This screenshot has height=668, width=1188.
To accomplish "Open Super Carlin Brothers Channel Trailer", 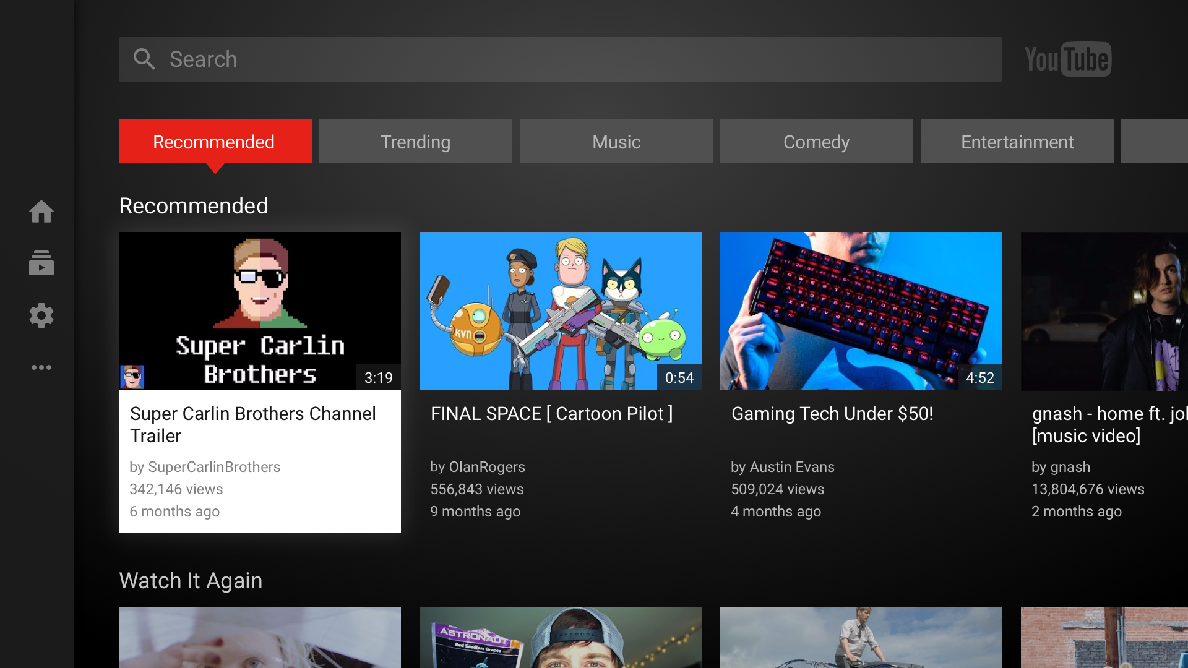I will [260, 310].
